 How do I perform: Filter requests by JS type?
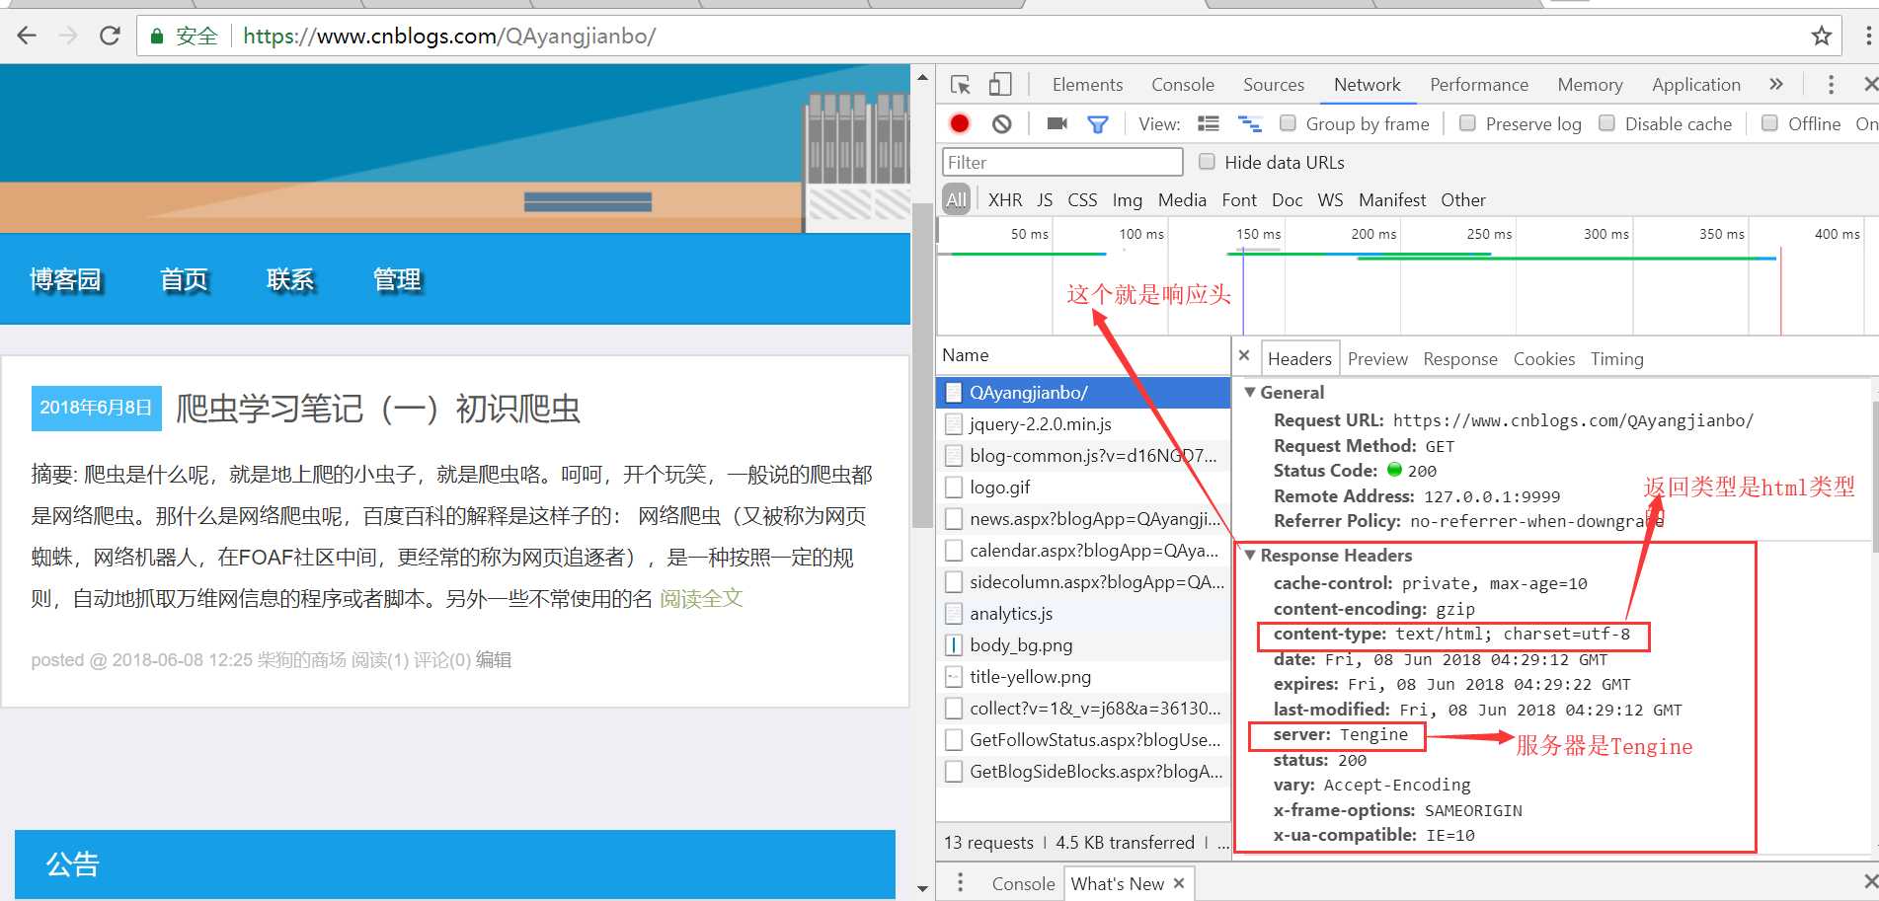tap(1045, 200)
